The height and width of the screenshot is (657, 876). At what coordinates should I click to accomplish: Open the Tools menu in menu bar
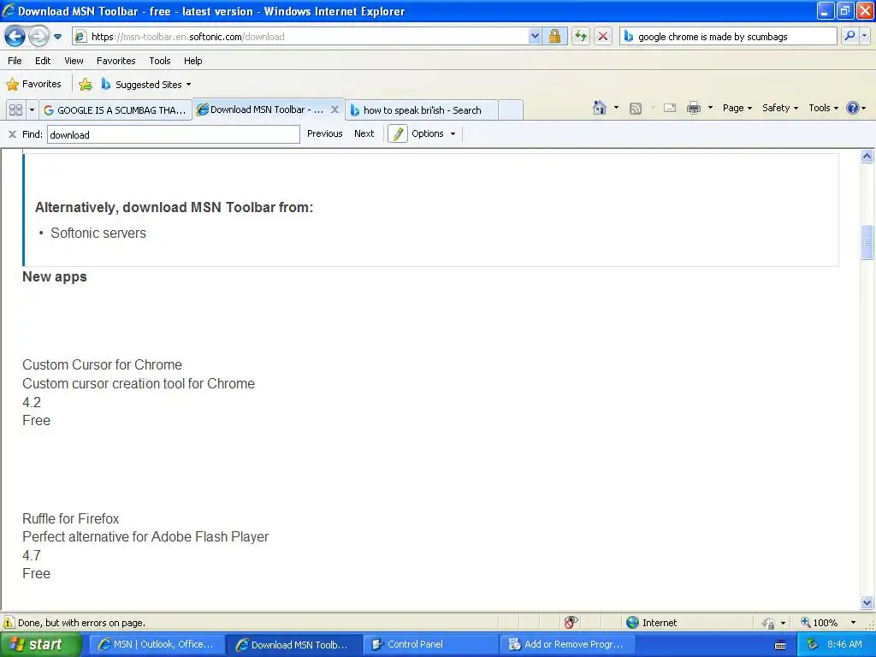pyautogui.click(x=160, y=61)
